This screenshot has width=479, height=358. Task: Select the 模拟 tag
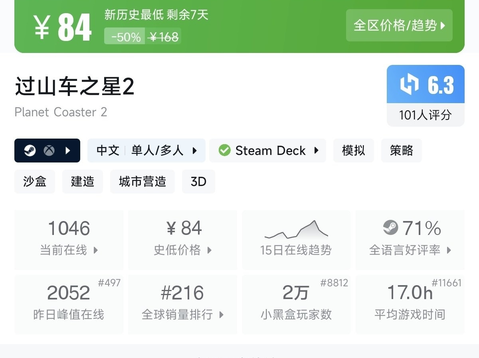[x=353, y=151]
